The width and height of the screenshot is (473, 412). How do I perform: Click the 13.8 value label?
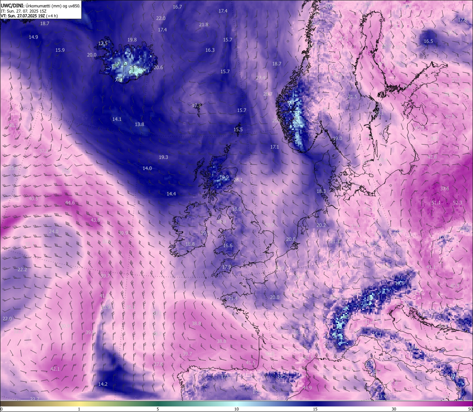[139, 124]
